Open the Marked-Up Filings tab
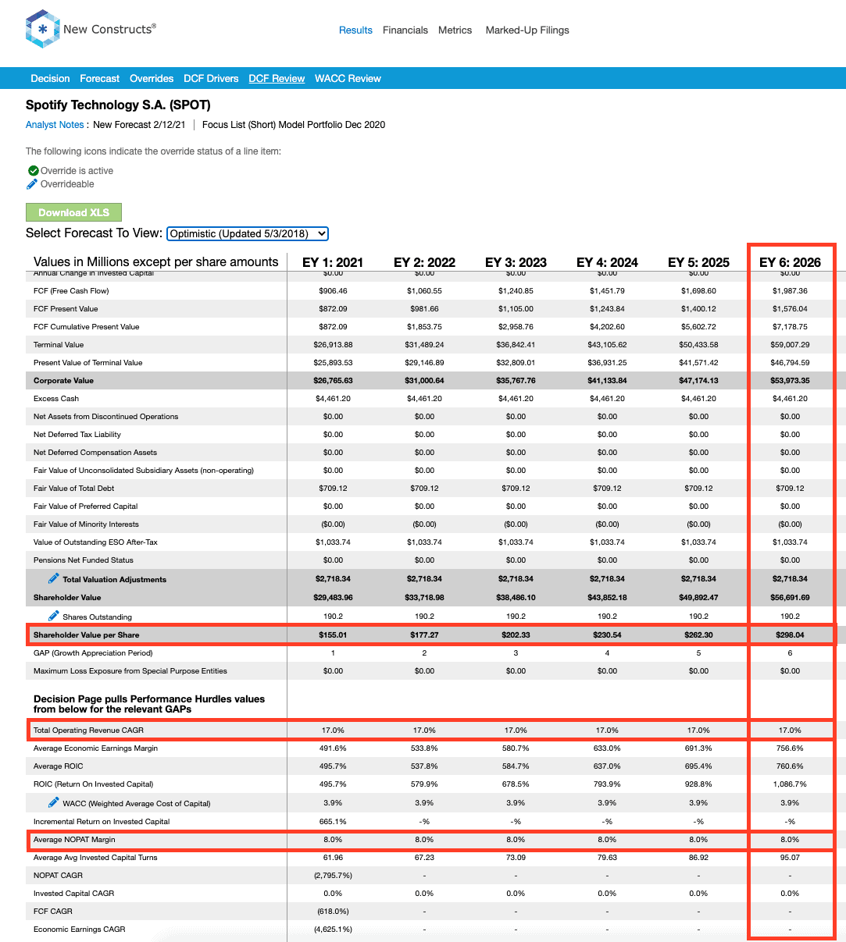 pyautogui.click(x=527, y=30)
